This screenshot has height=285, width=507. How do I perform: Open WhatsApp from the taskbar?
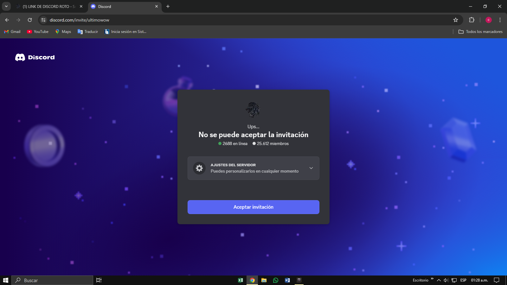276,280
